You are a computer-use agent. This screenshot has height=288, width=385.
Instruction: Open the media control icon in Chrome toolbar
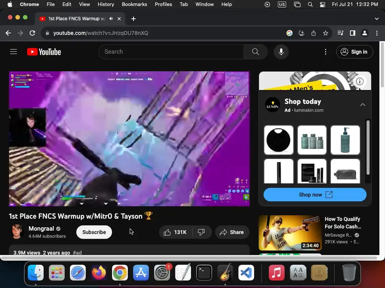tap(340, 33)
